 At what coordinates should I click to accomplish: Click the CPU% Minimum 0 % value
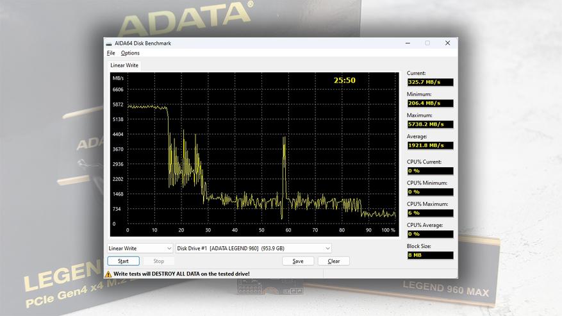coord(430,192)
